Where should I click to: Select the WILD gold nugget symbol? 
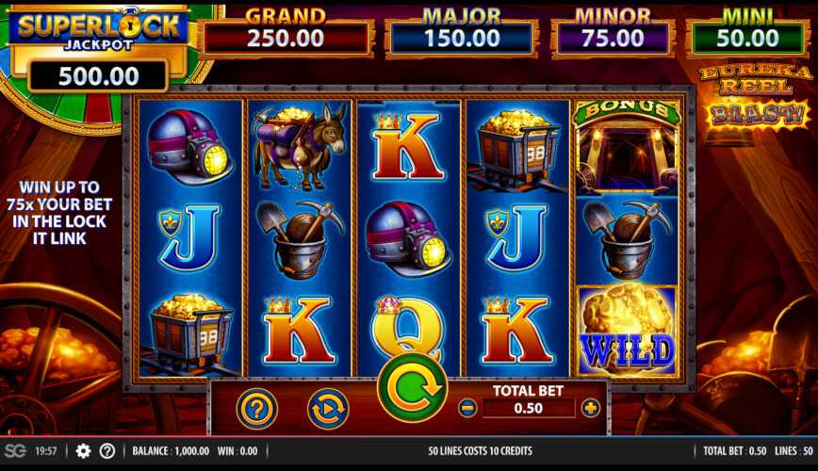628,330
